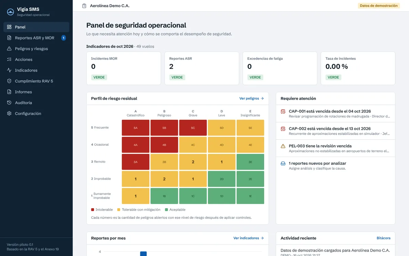Open the Bitácora link
The width and height of the screenshot is (409, 256).
pyautogui.click(x=383, y=238)
